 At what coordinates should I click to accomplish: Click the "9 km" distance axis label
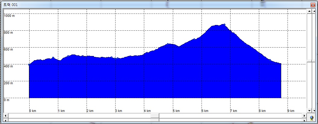click(x=291, y=111)
